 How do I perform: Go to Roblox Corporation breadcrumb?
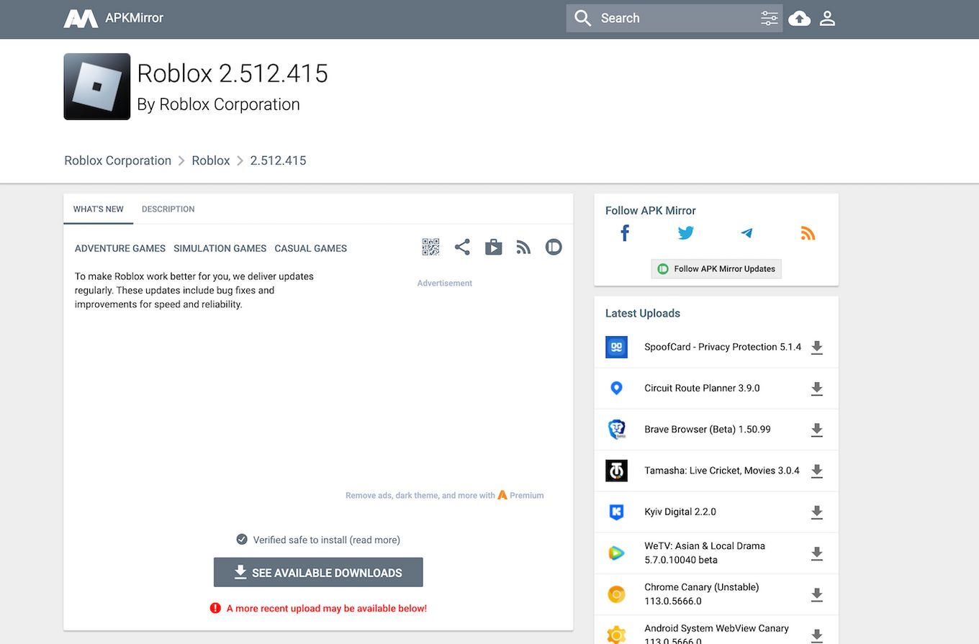(x=118, y=160)
